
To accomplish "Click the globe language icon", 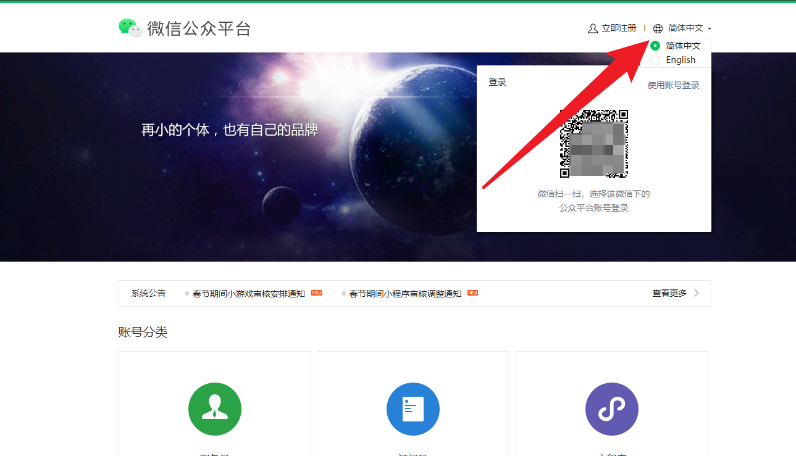I will (x=658, y=28).
